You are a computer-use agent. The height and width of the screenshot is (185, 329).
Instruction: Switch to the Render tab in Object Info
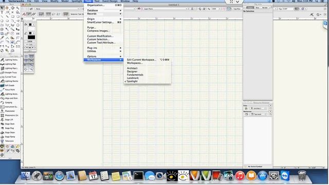point(265,8)
